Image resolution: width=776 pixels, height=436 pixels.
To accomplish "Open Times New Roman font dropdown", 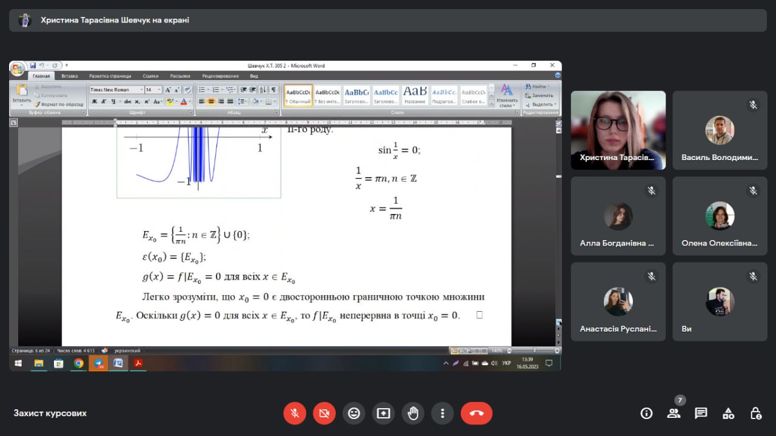I will (141, 90).
